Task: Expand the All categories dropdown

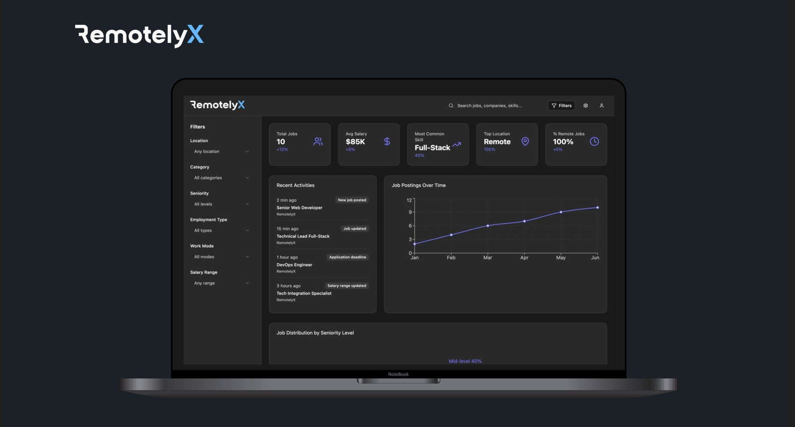Action: point(221,178)
